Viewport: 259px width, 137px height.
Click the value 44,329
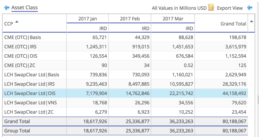(x=142, y=37)
